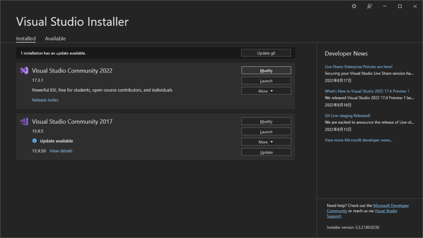Viewport: 423px width, 238px height.
Task: Launch Visual Studio Community 2017
Action: [266, 132]
